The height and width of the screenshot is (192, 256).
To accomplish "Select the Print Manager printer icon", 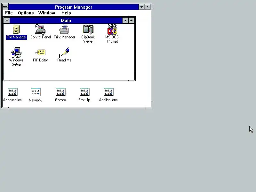I will pos(64,29).
